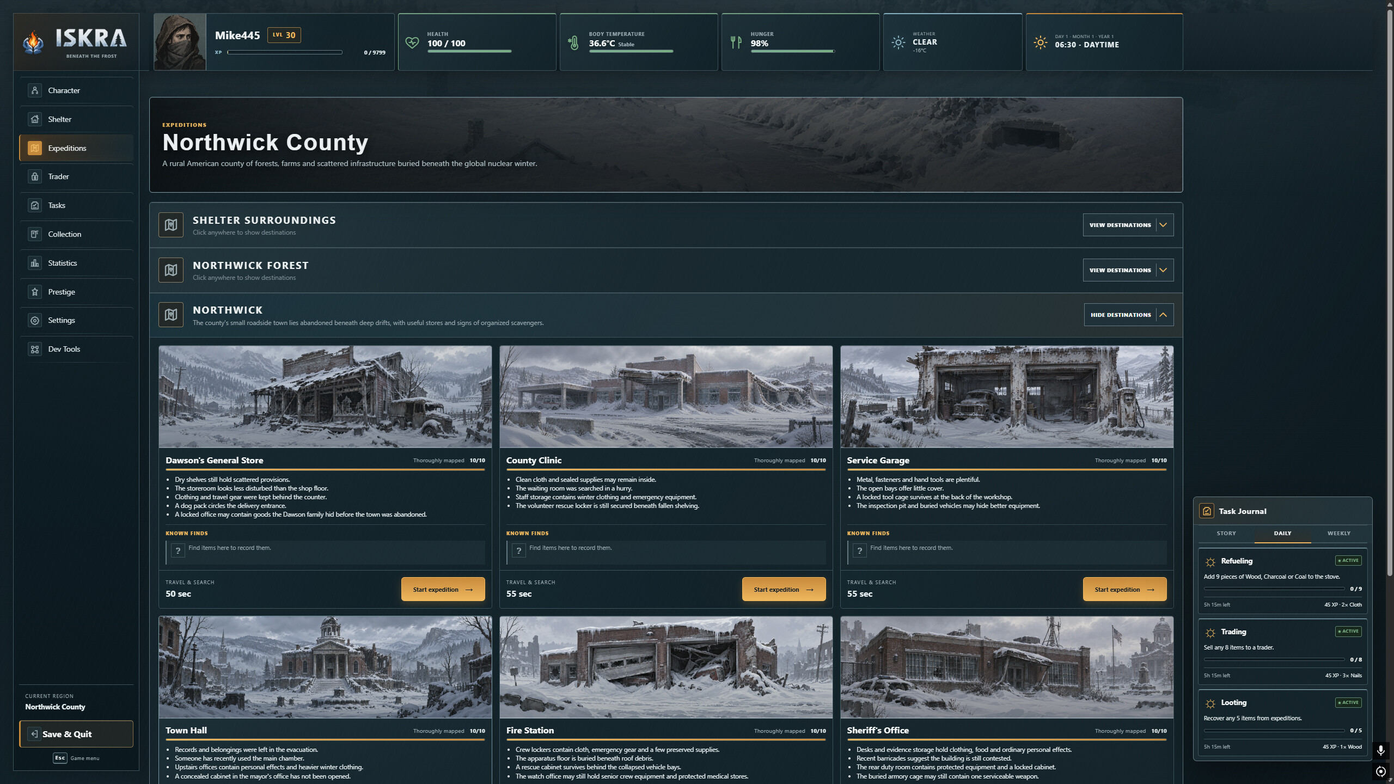The height and width of the screenshot is (784, 1394).
Task: Switch to the Weekly tab in Task Journal
Action: tap(1339, 534)
